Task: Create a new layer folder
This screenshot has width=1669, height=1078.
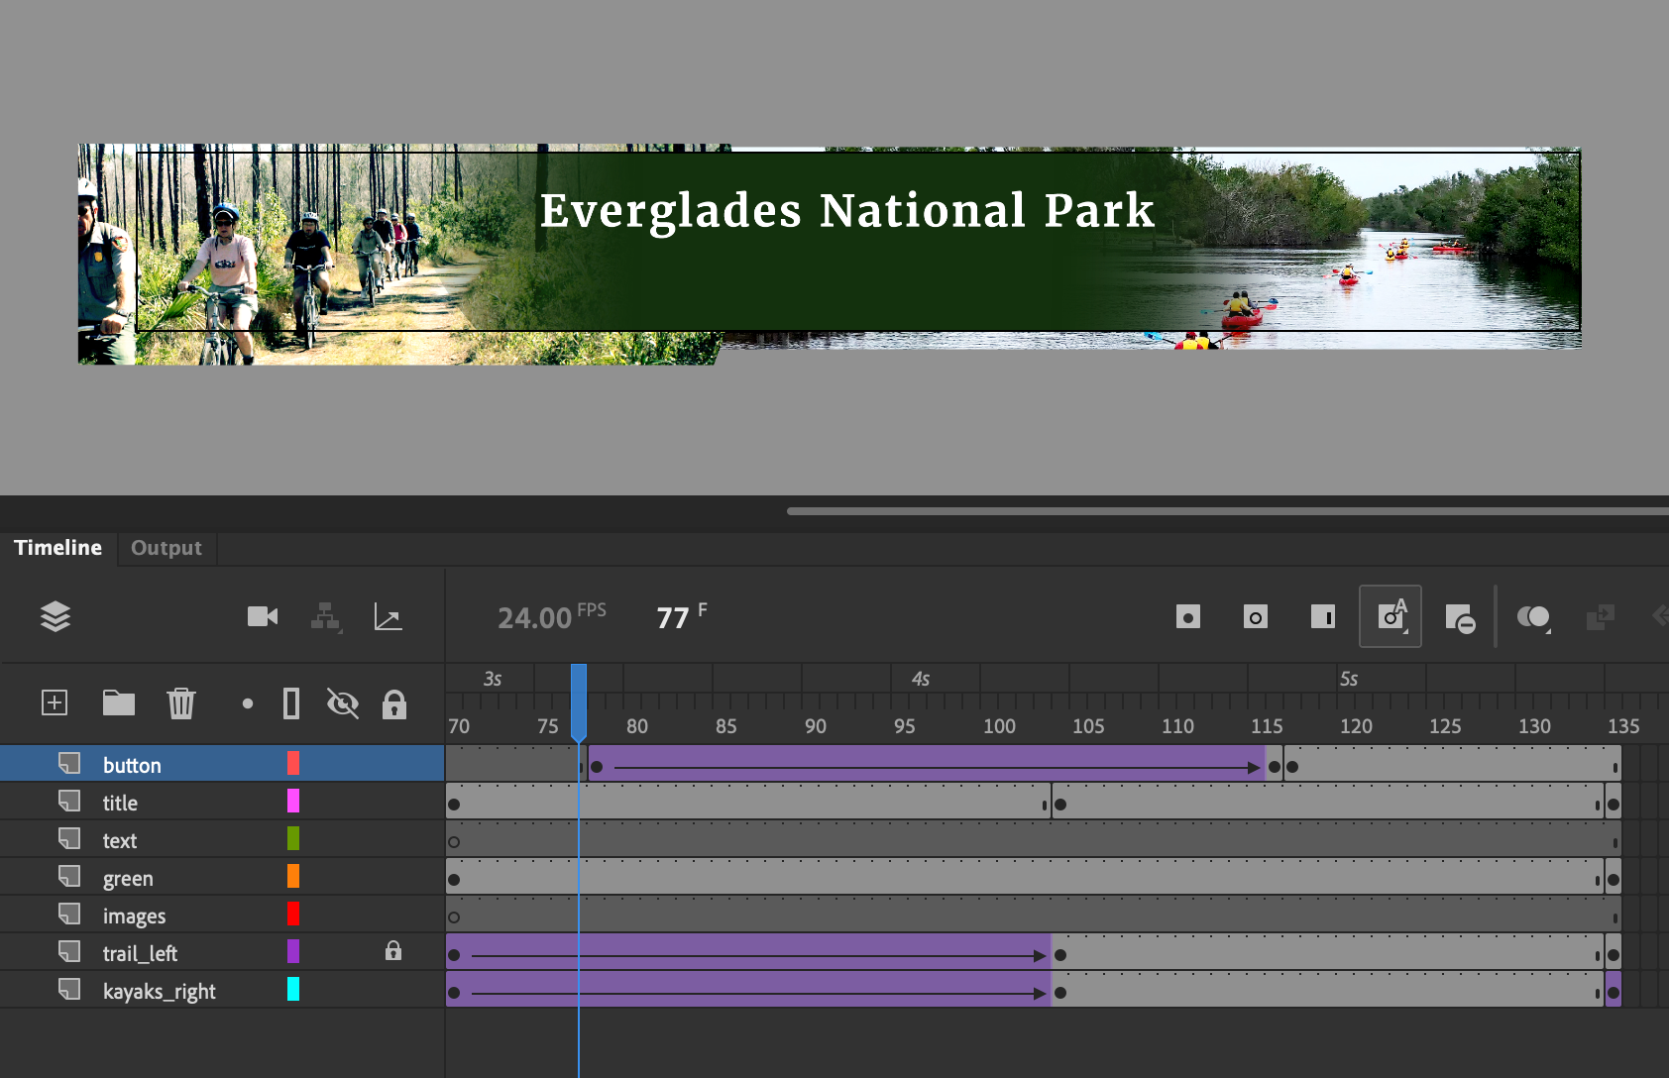Action: (x=119, y=702)
